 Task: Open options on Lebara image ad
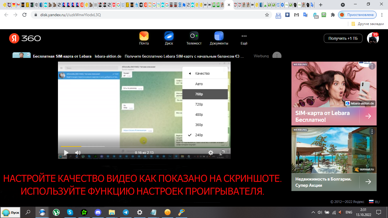point(372,66)
